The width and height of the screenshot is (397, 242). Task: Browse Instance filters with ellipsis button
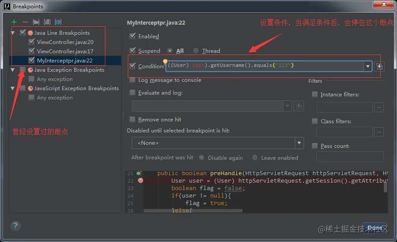point(379,107)
